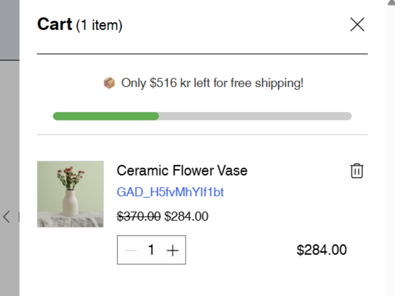Screen dimensions: 395x296
Task: Click the package box icon
Action: tap(109, 83)
